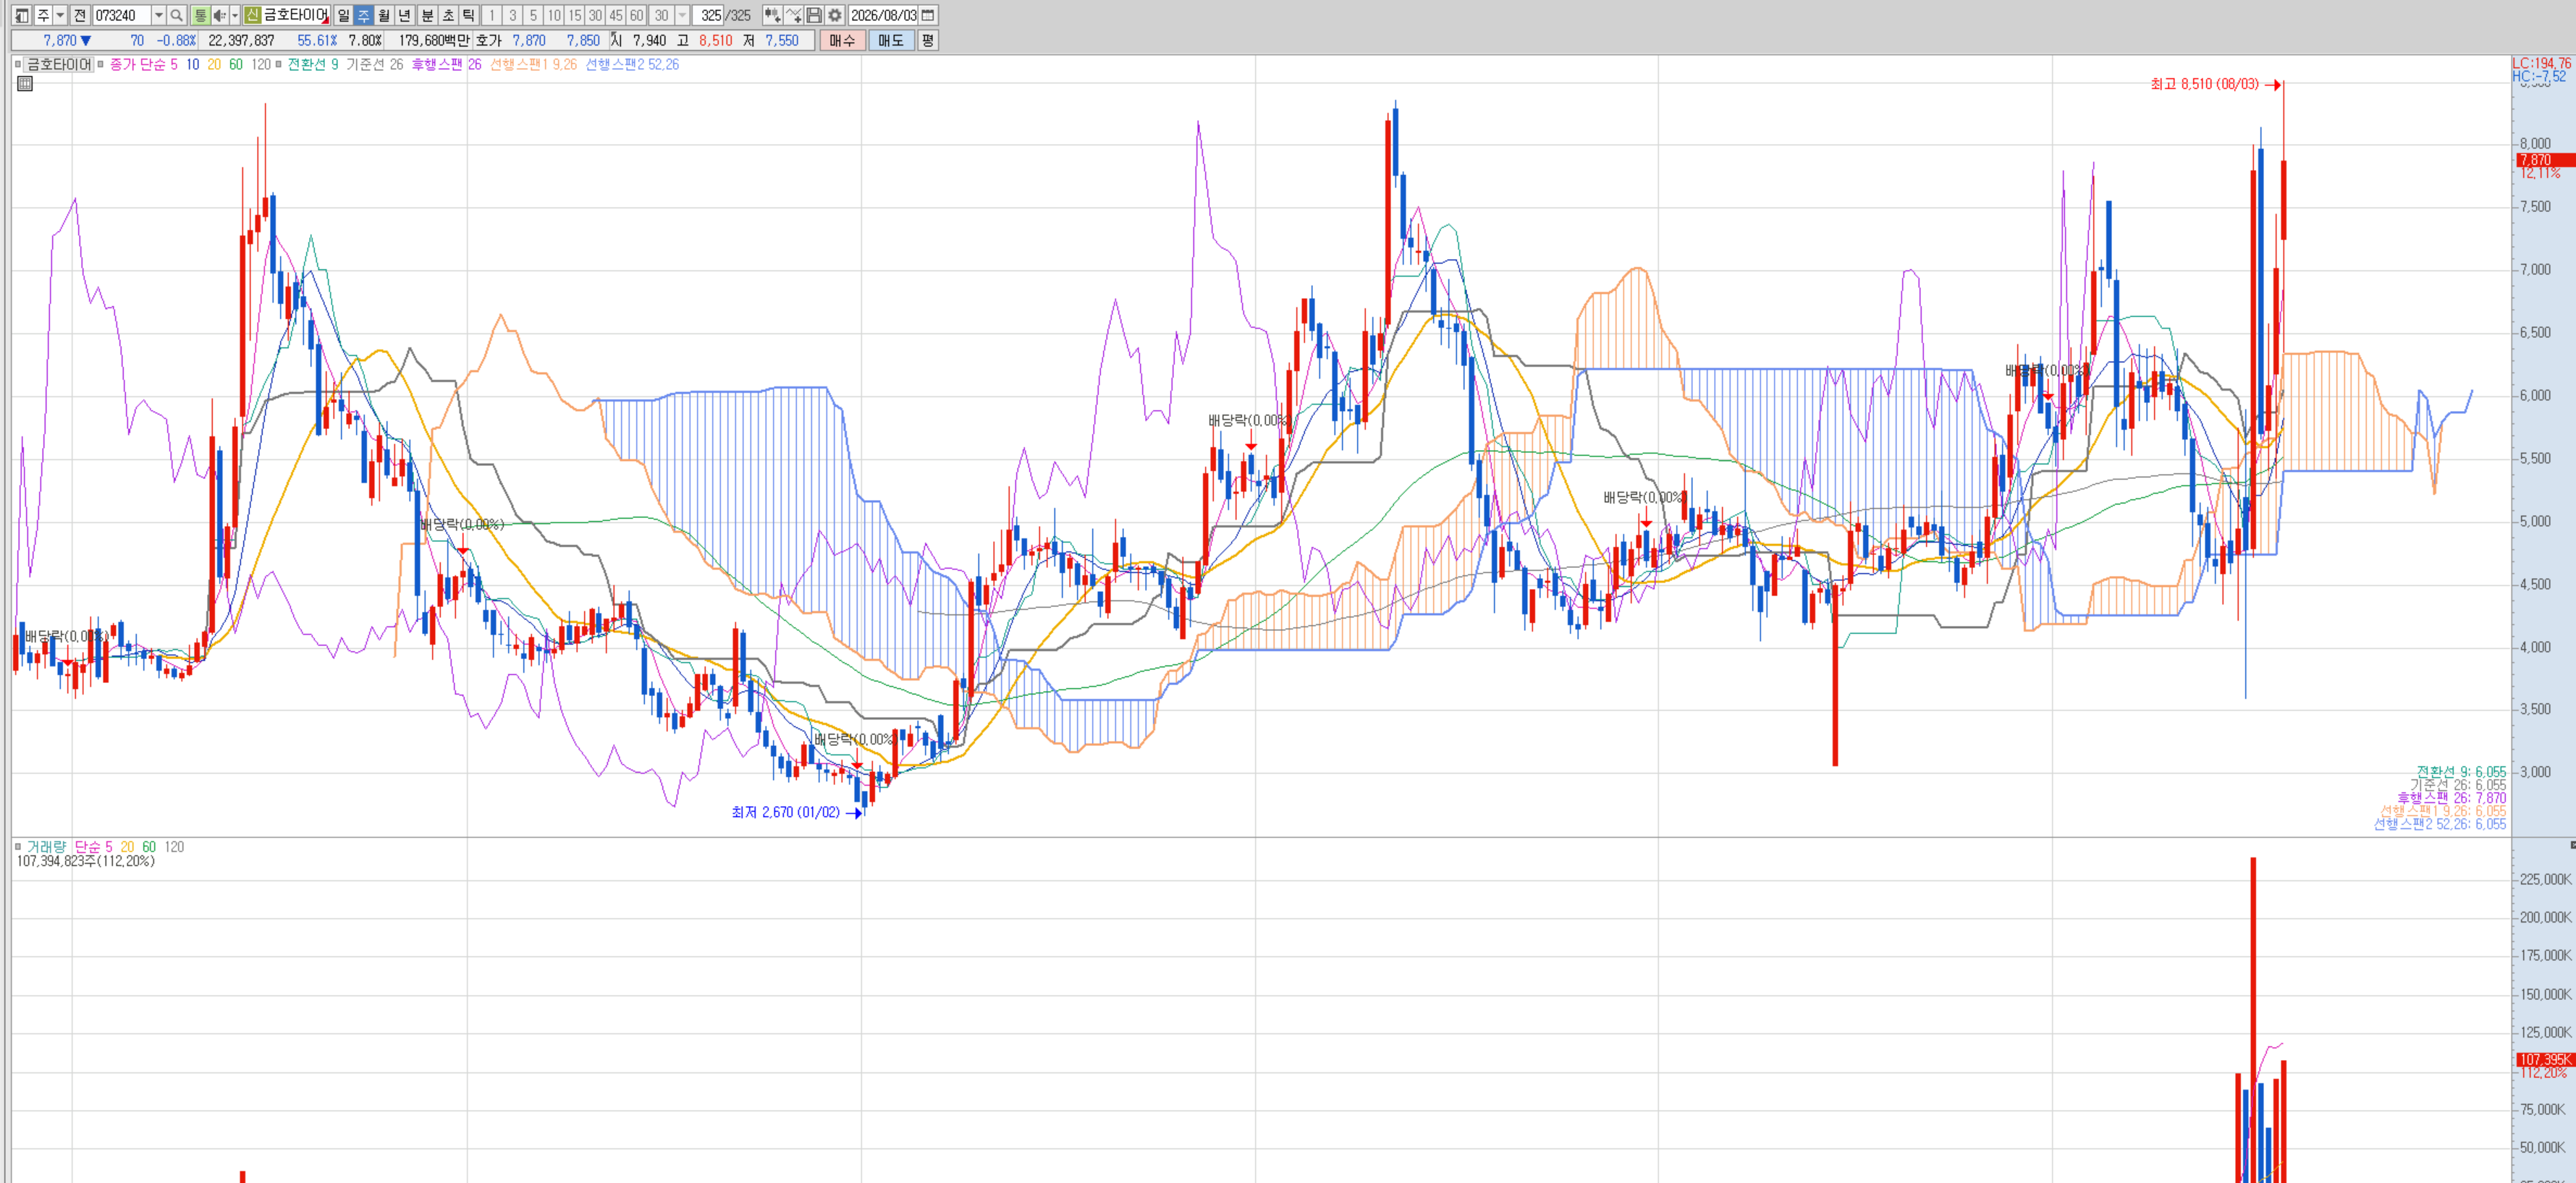Switch to the 일 (daily) period
The image size is (2576, 1183).
pos(343,15)
